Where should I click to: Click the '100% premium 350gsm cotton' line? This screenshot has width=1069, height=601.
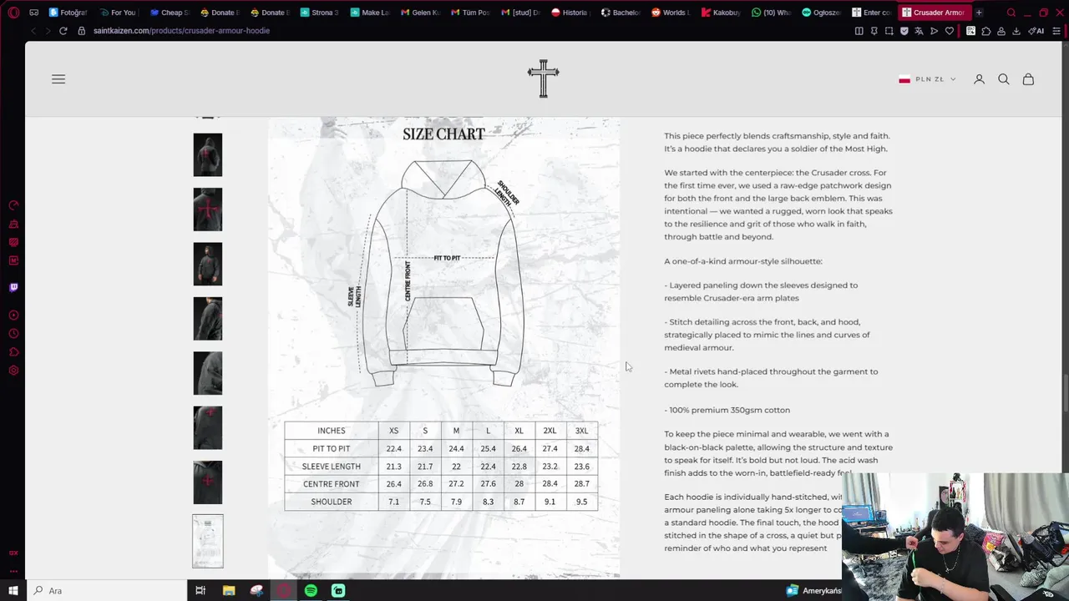(727, 410)
